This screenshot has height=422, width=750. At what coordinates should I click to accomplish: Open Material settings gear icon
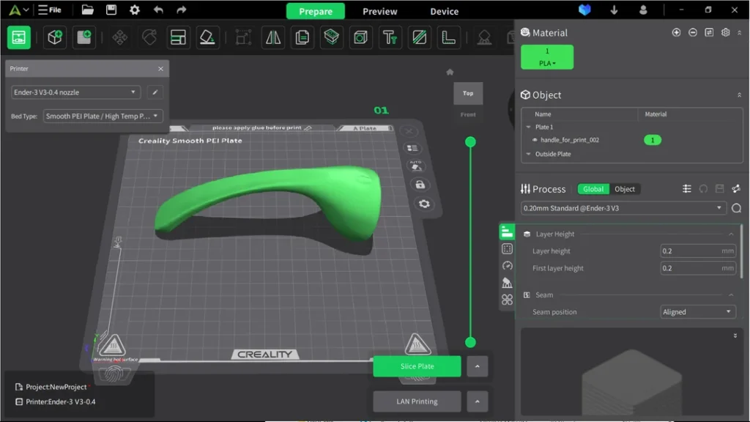point(726,32)
